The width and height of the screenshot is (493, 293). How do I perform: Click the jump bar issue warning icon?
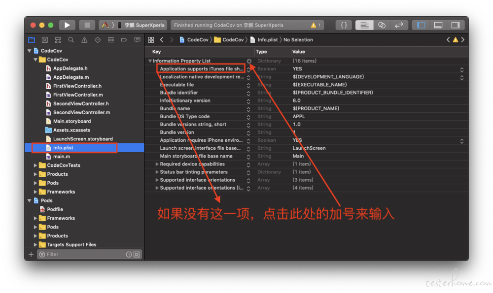pos(455,40)
